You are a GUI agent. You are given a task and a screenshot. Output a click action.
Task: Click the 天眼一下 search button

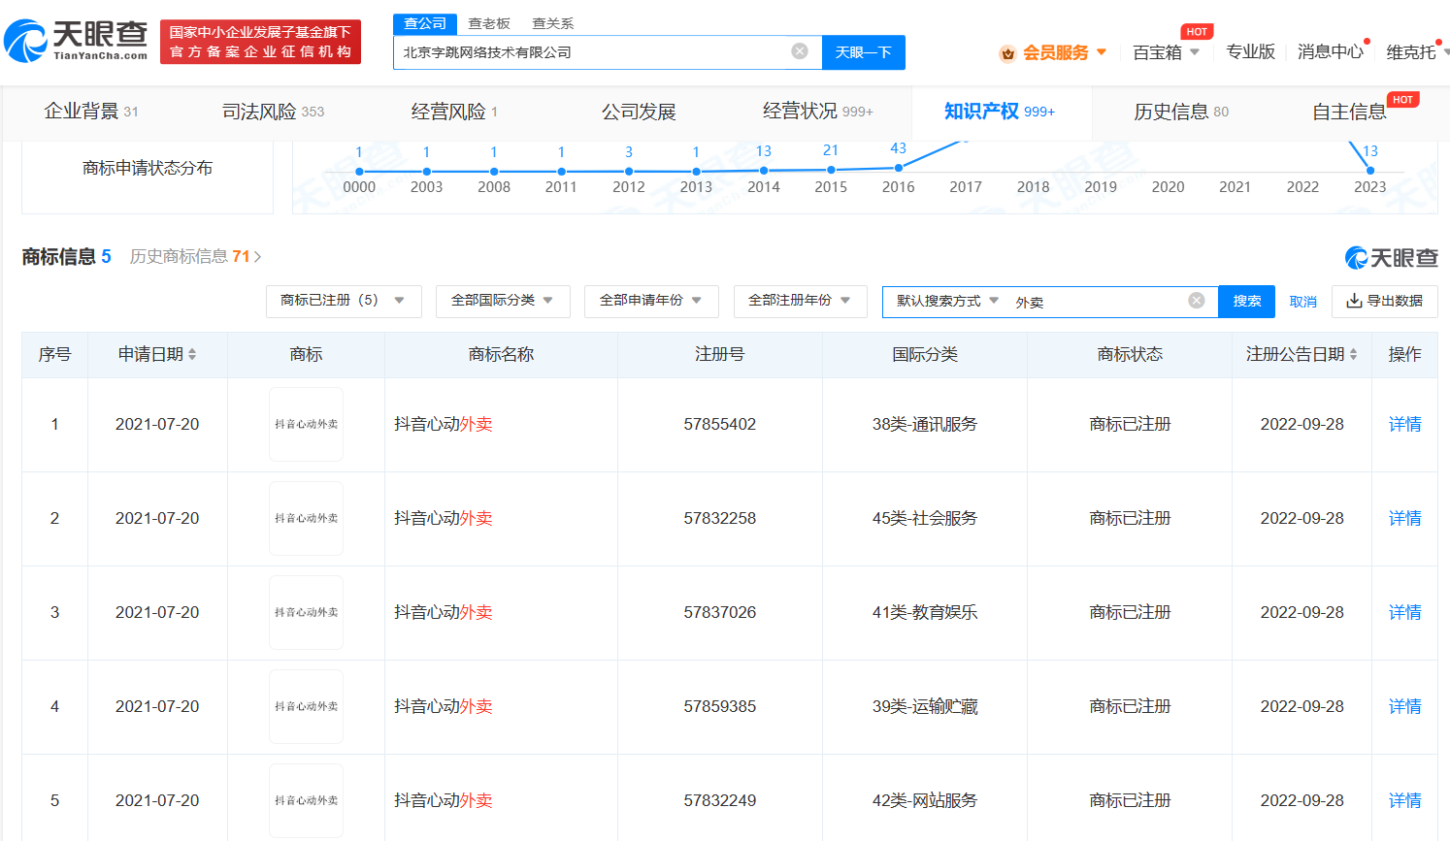pyautogui.click(x=864, y=52)
